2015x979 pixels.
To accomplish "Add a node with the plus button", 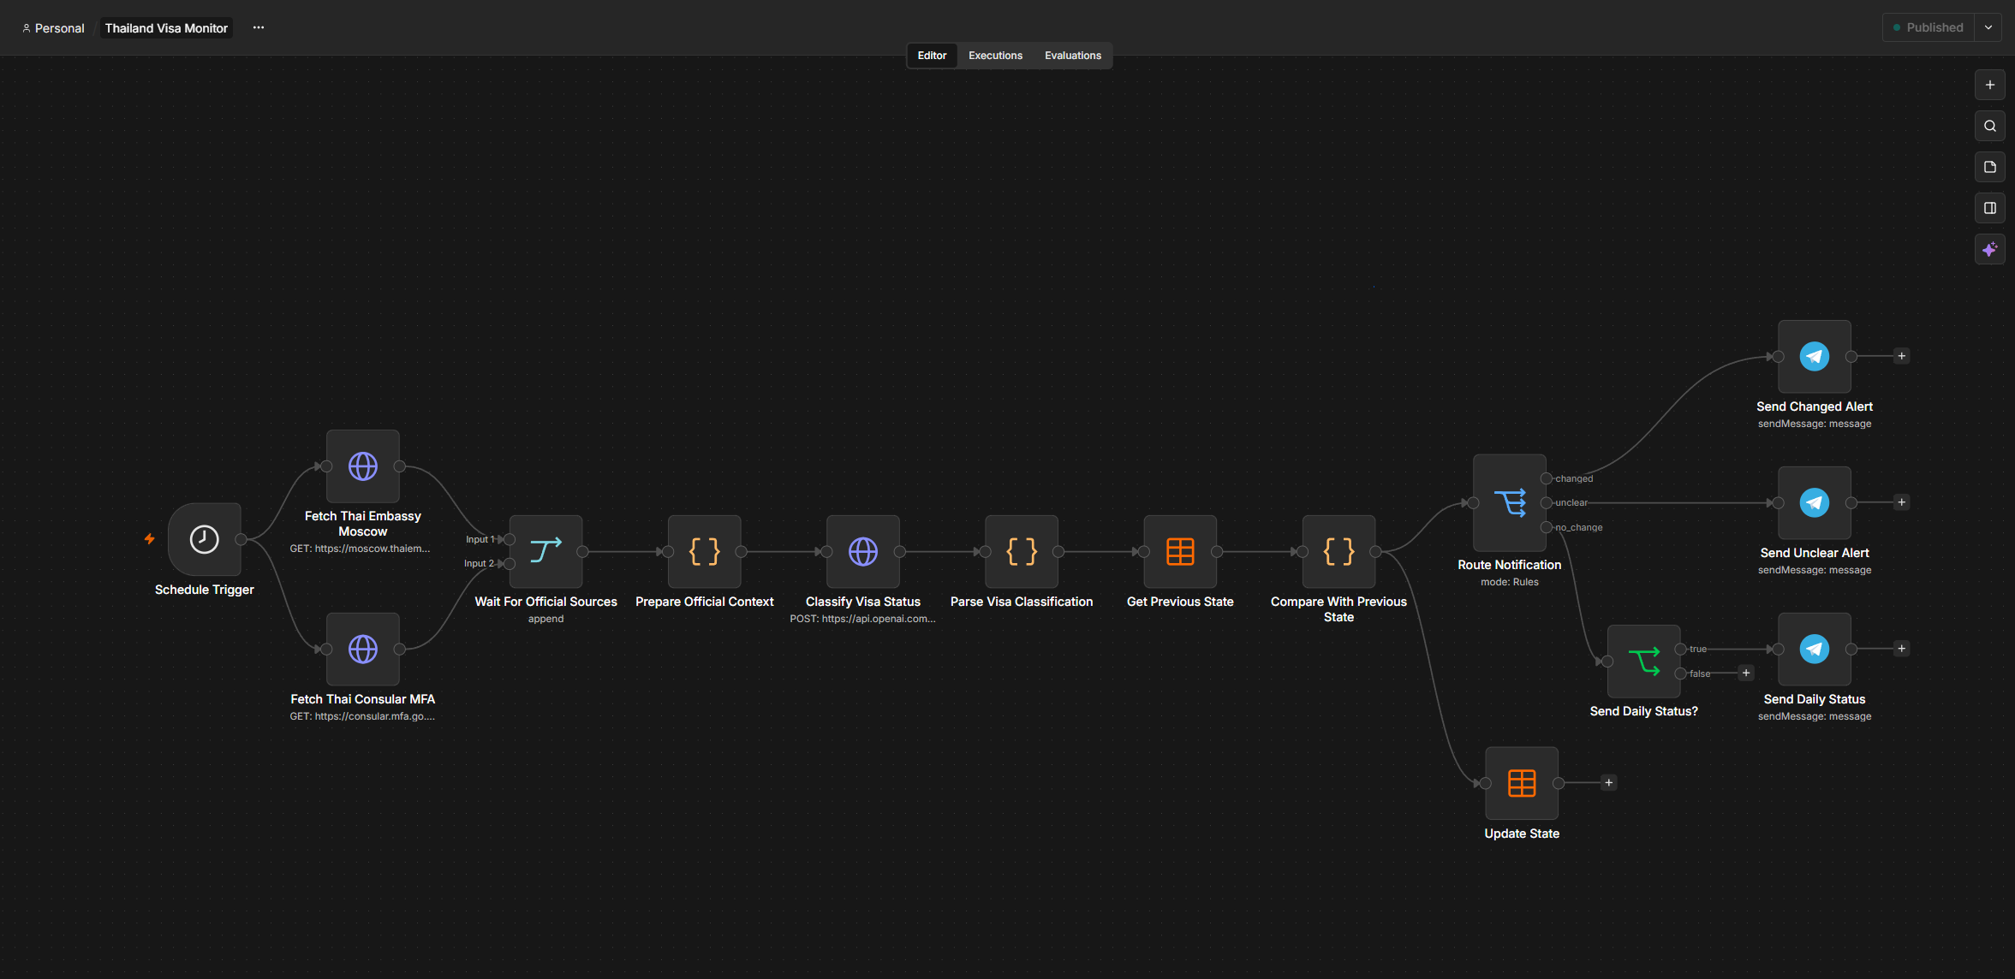I will 1990,85.
